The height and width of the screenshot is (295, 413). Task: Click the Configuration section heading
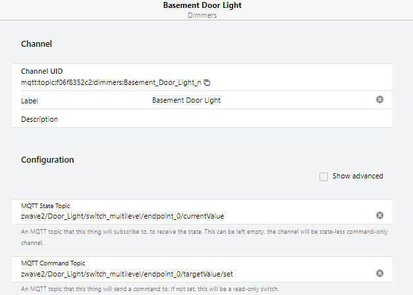pyautogui.click(x=47, y=160)
